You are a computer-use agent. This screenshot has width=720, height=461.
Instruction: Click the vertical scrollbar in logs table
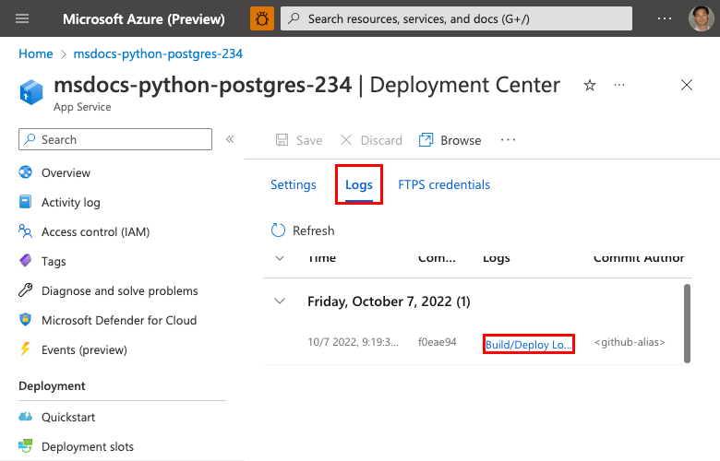(x=686, y=323)
